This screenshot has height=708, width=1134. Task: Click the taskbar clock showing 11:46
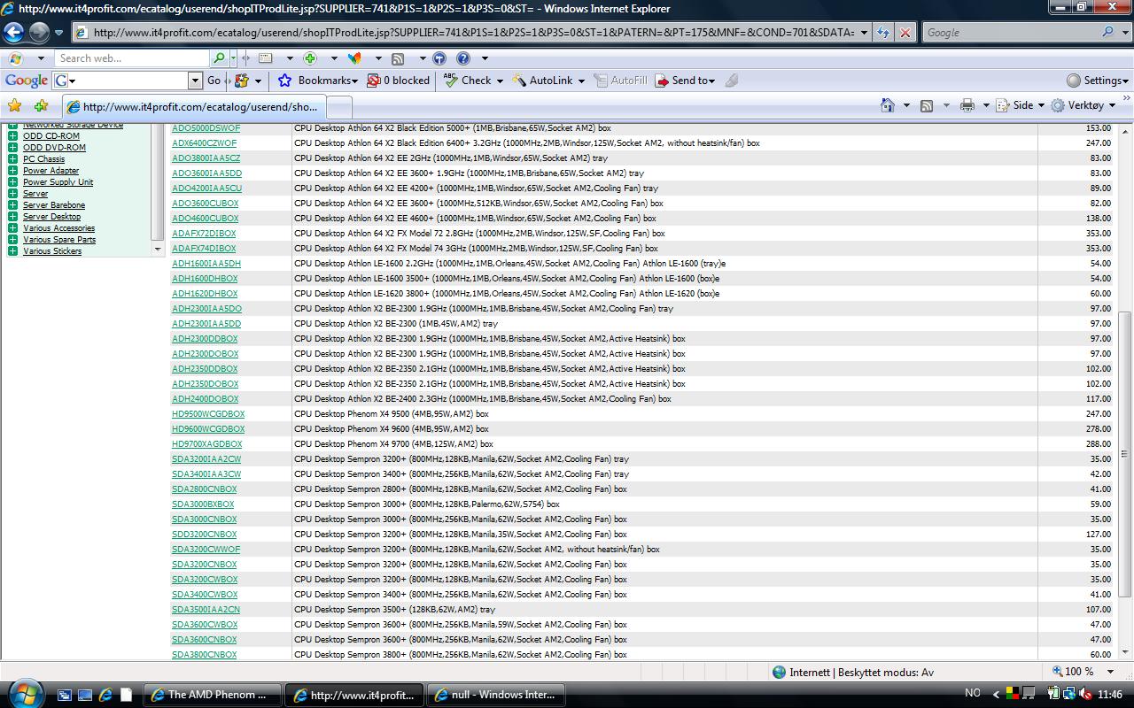(1109, 695)
